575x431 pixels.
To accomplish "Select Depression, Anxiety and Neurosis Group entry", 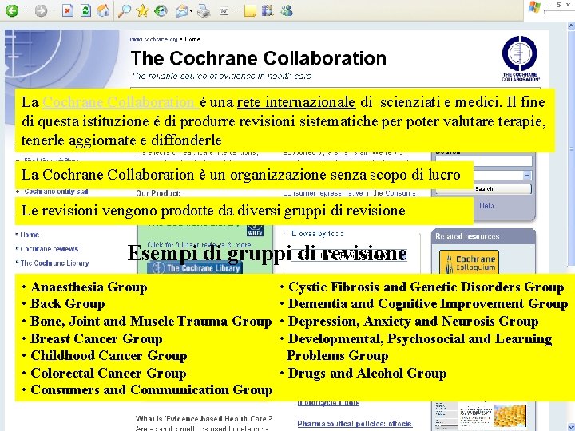I will pos(413,321).
